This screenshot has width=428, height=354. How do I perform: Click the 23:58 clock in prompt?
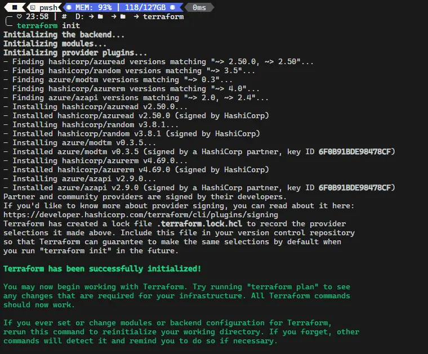pyautogui.click(x=37, y=17)
